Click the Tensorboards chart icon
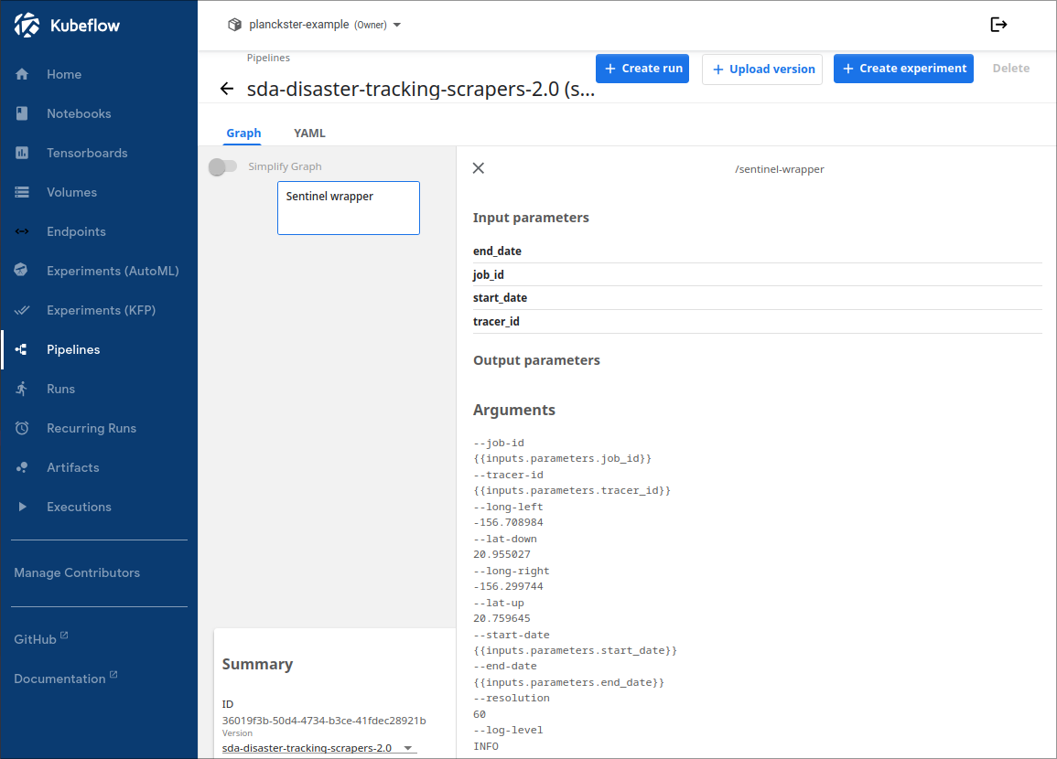The image size is (1057, 759). click(x=22, y=153)
